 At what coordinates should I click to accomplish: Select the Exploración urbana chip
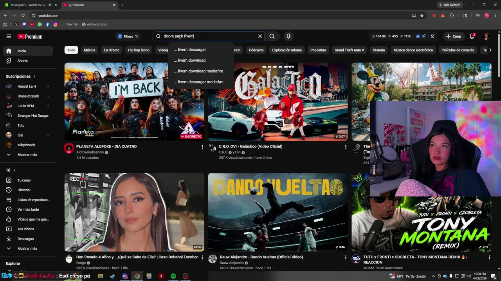click(x=287, y=50)
